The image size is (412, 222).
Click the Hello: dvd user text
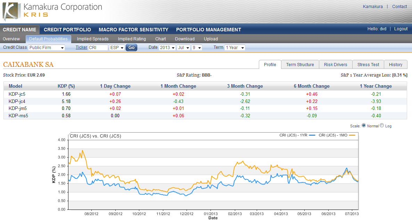point(377,29)
